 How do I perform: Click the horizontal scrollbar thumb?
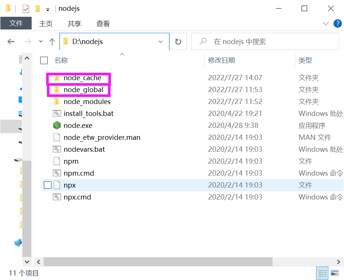pos(158,262)
